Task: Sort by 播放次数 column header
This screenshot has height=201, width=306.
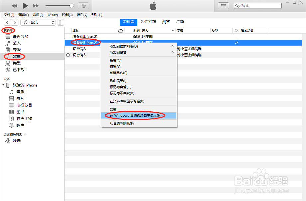Action: click(x=247, y=31)
